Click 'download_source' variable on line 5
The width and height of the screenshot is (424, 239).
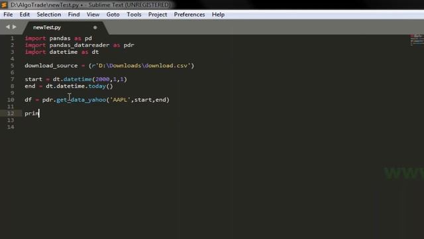51,66
